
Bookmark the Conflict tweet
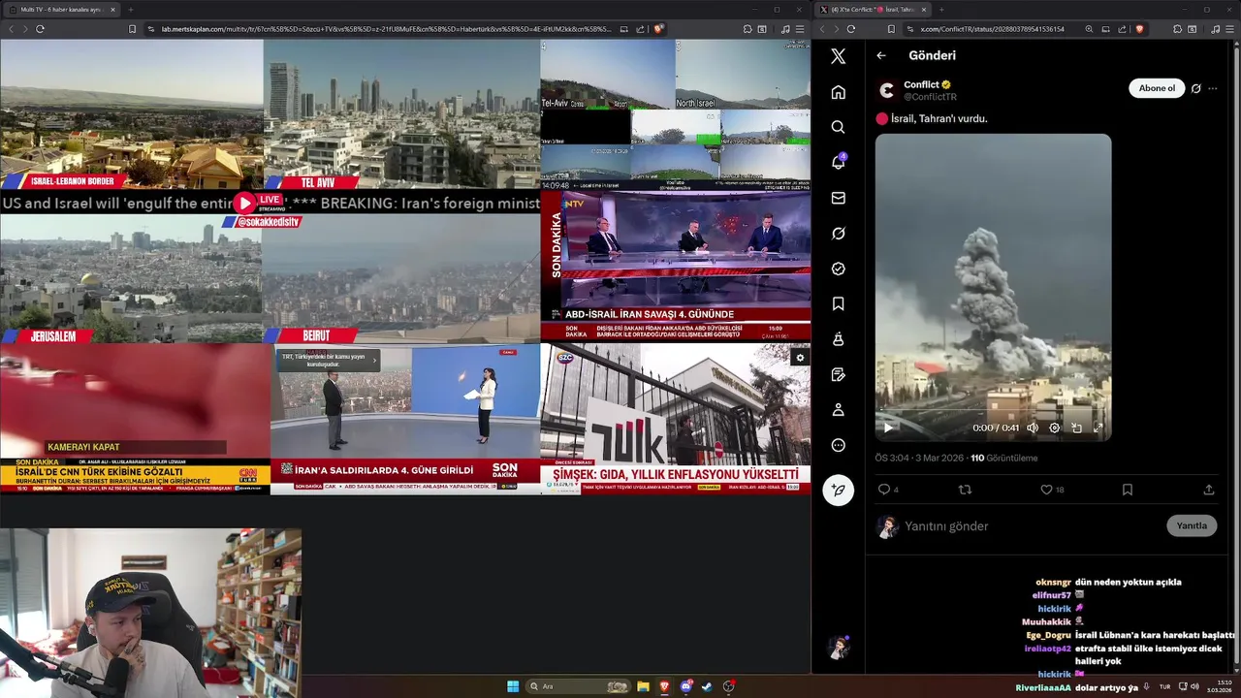1128,490
